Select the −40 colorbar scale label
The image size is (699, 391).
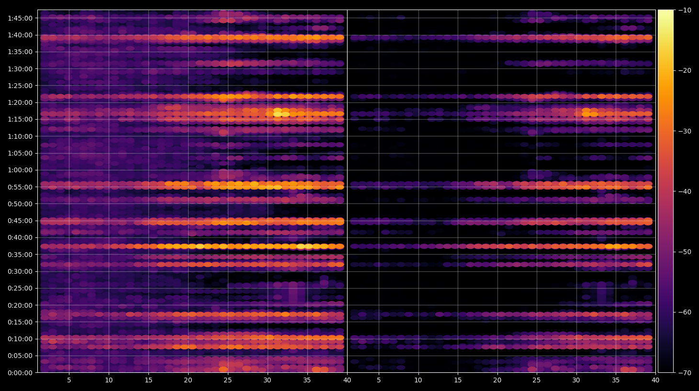(x=685, y=191)
